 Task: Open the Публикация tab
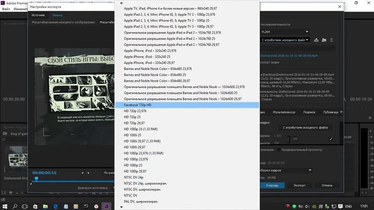point(331,112)
